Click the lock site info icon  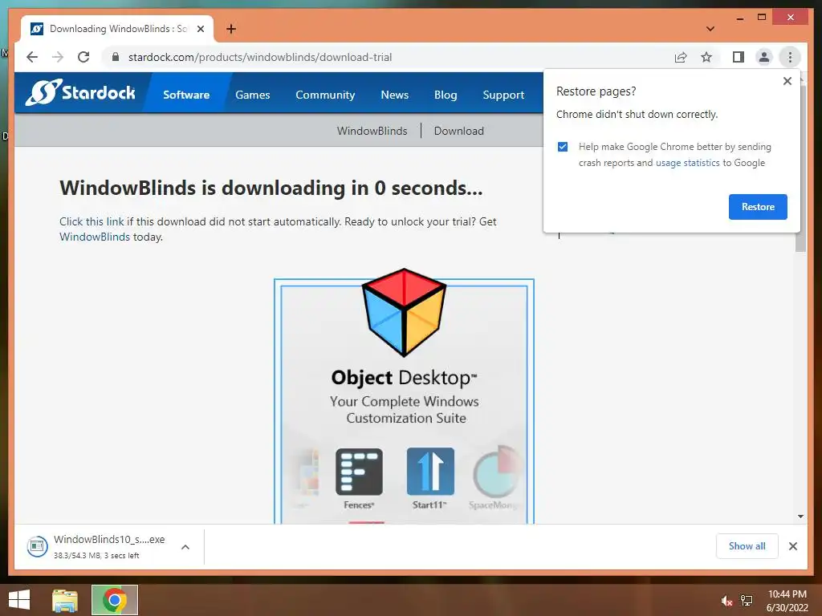116,57
